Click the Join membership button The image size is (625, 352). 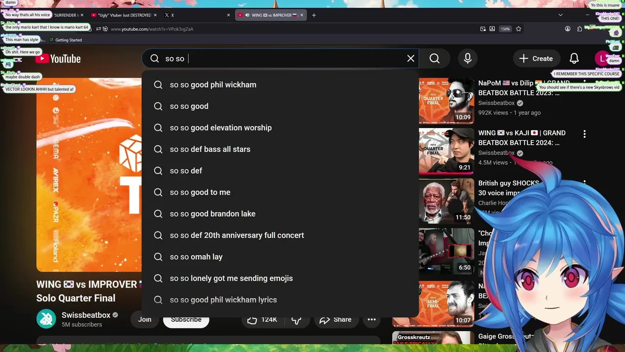click(x=145, y=319)
